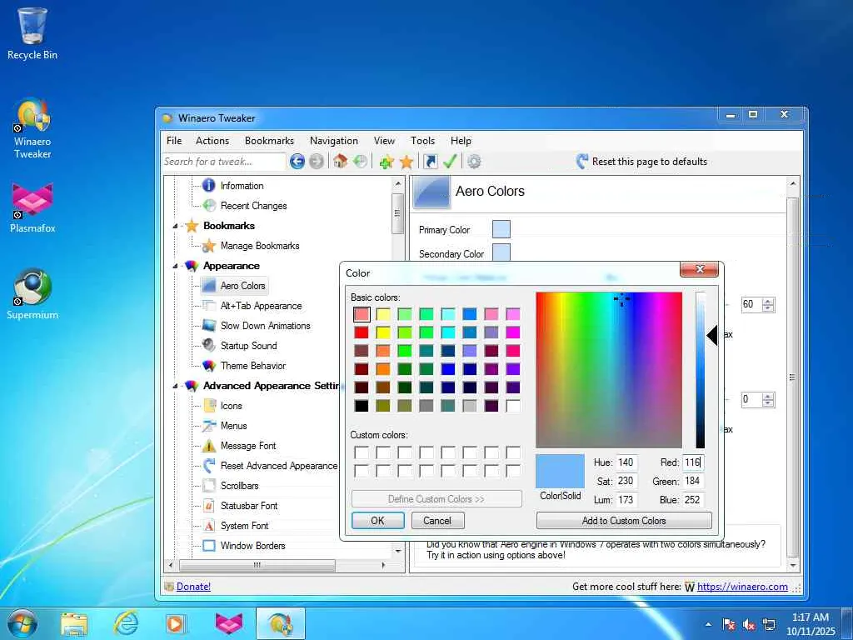The width and height of the screenshot is (853, 640).
Task: Open Settings gear toolbar icon
Action: point(474,162)
